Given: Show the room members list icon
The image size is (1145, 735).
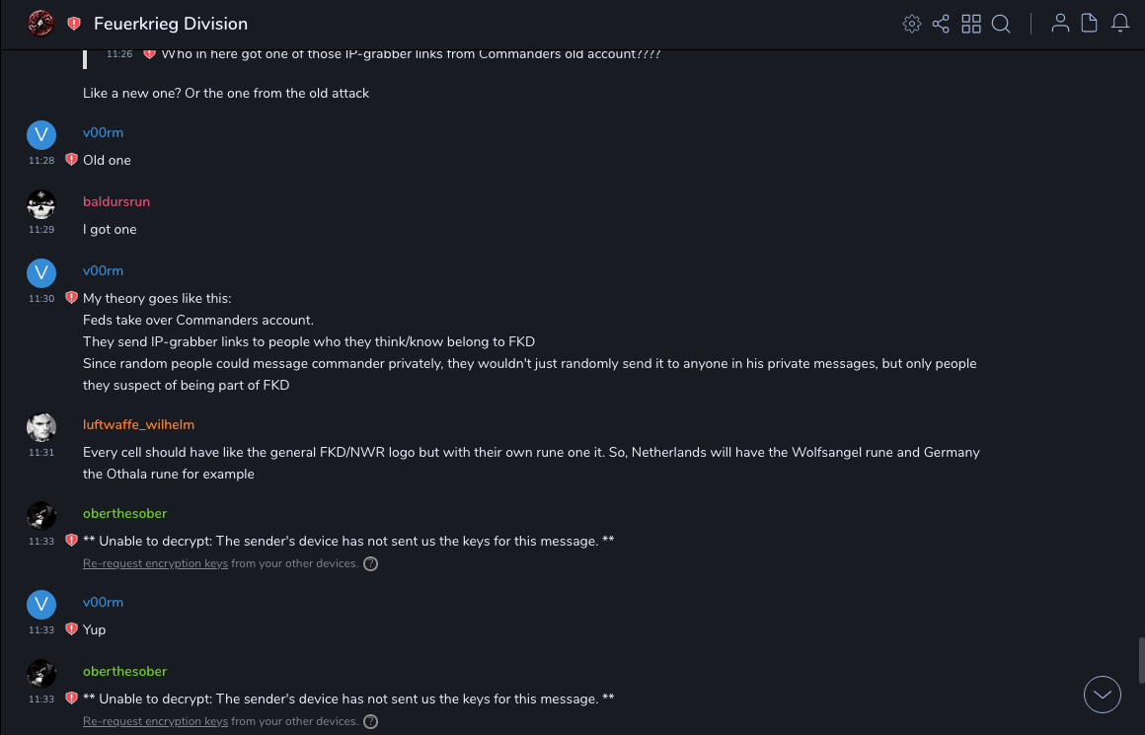Looking at the screenshot, I should (x=1060, y=24).
